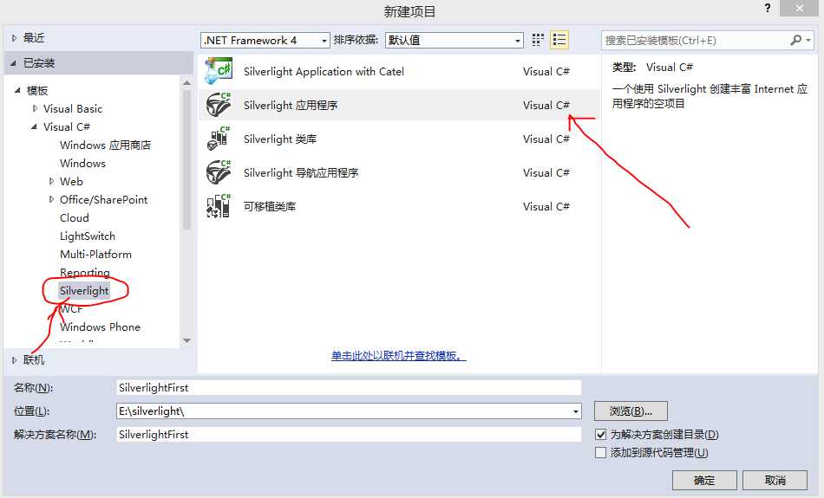Screen dimensions: 824x498
Task: Open the search options dropdown arrow
Action: point(808,40)
